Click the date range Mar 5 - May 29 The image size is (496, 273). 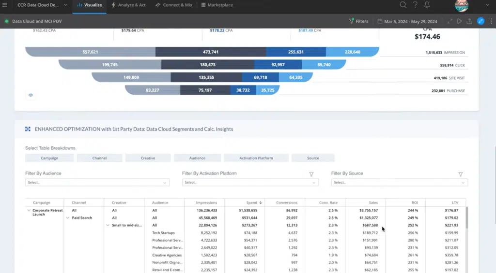[407, 21]
